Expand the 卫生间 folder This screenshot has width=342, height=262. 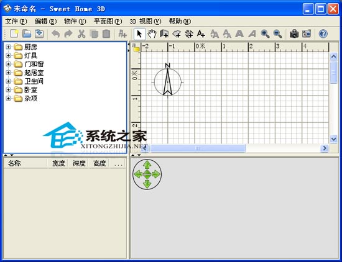coord(8,81)
